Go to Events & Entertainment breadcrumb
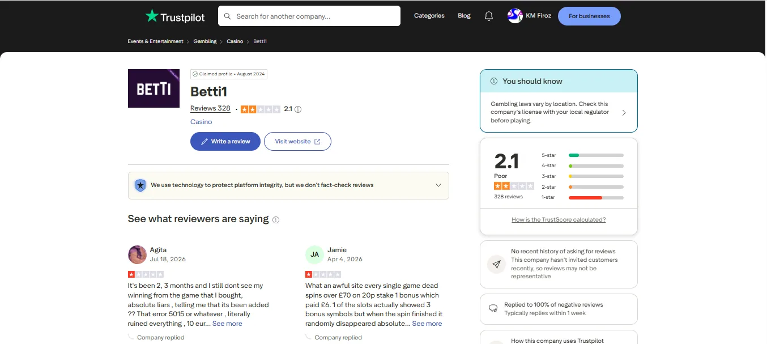The height and width of the screenshot is (344, 767). (155, 41)
